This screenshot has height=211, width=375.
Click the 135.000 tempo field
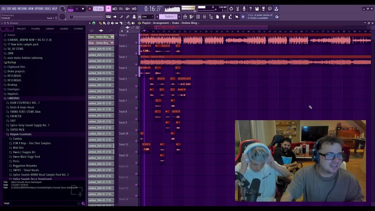[98, 9]
